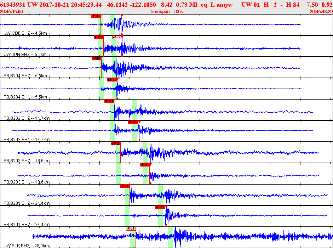Click the origin date 2017-10-21

[54, 5]
